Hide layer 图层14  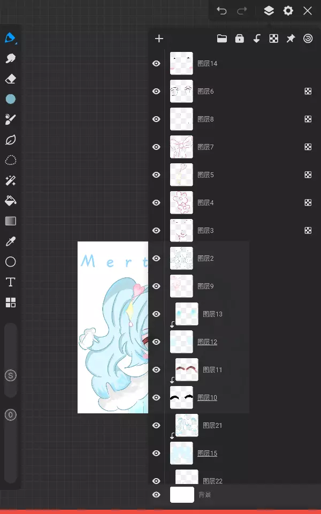156,63
